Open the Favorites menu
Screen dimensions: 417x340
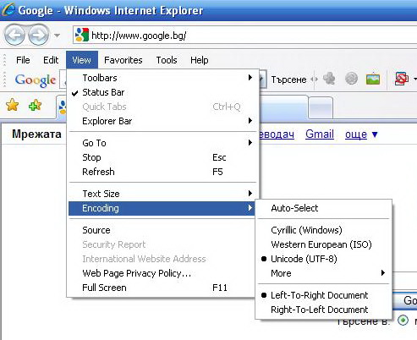pos(123,60)
